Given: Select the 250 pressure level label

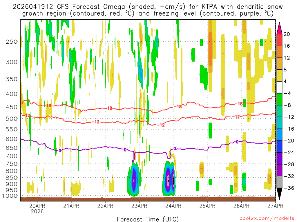Looking at the screenshot, I should pyautogui.click(x=11, y=42).
